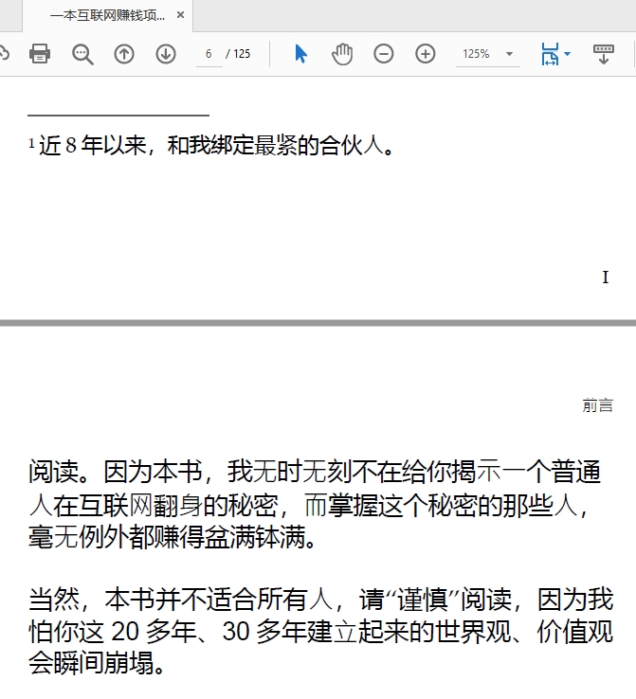Image resolution: width=636 pixels, height=699 pixels.
Task: Go to next page with down arrow
Action: click(x=166, y=54)
